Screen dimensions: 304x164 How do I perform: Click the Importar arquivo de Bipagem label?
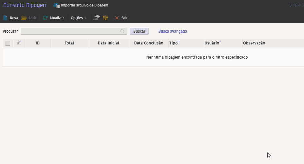(84, 5)
